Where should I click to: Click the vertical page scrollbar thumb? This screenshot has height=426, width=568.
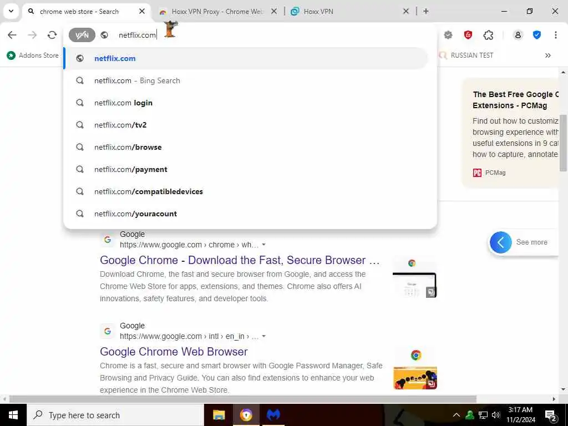coord(563,143)
